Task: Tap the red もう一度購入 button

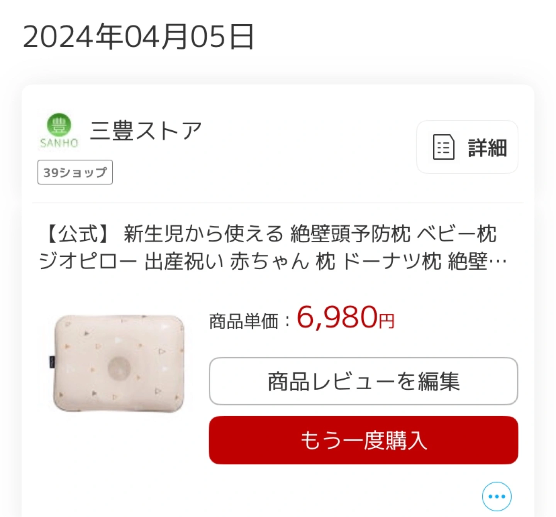Action: pyautogui.click(x=363, y=440)
